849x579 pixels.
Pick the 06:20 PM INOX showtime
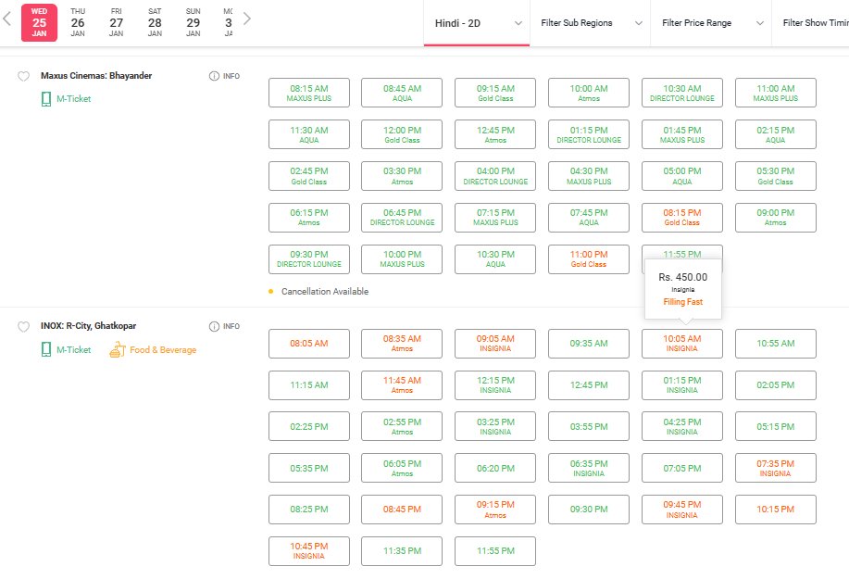[495, 468]
